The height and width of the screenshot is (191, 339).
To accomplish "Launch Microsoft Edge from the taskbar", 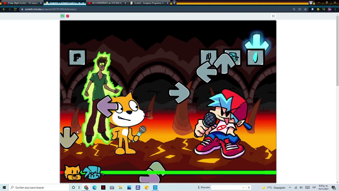I will coord(95,188).
